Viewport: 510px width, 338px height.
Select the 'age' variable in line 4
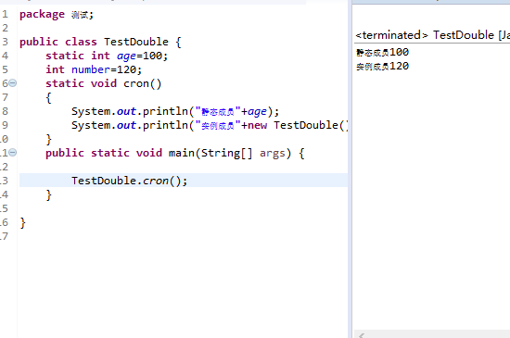point(126,56)
